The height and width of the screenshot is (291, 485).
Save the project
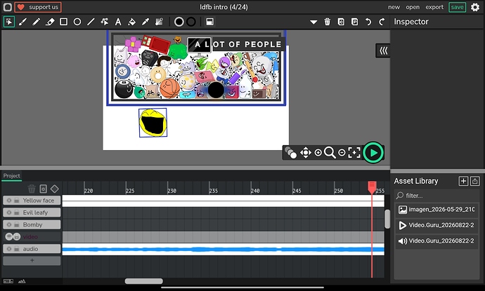(457, 7)
